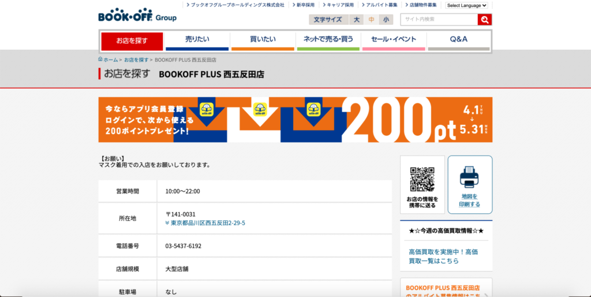
Task: Open the キャリア採用 link
Action: 338,5
